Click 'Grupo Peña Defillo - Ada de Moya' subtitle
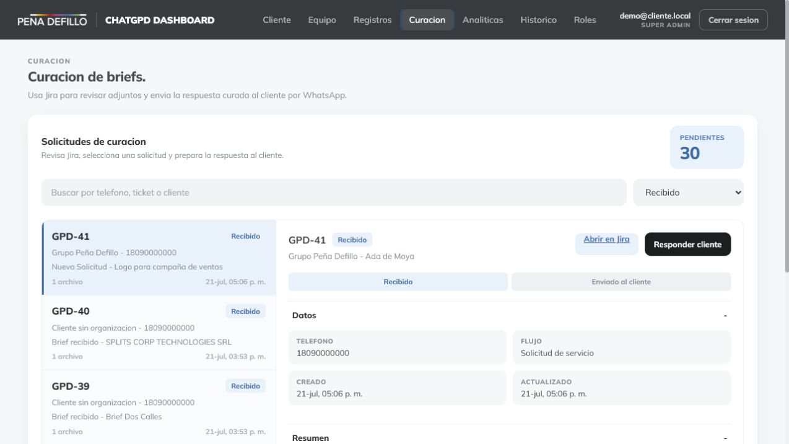The height and width of the screenshot is (444, 789). coord(351,256)
